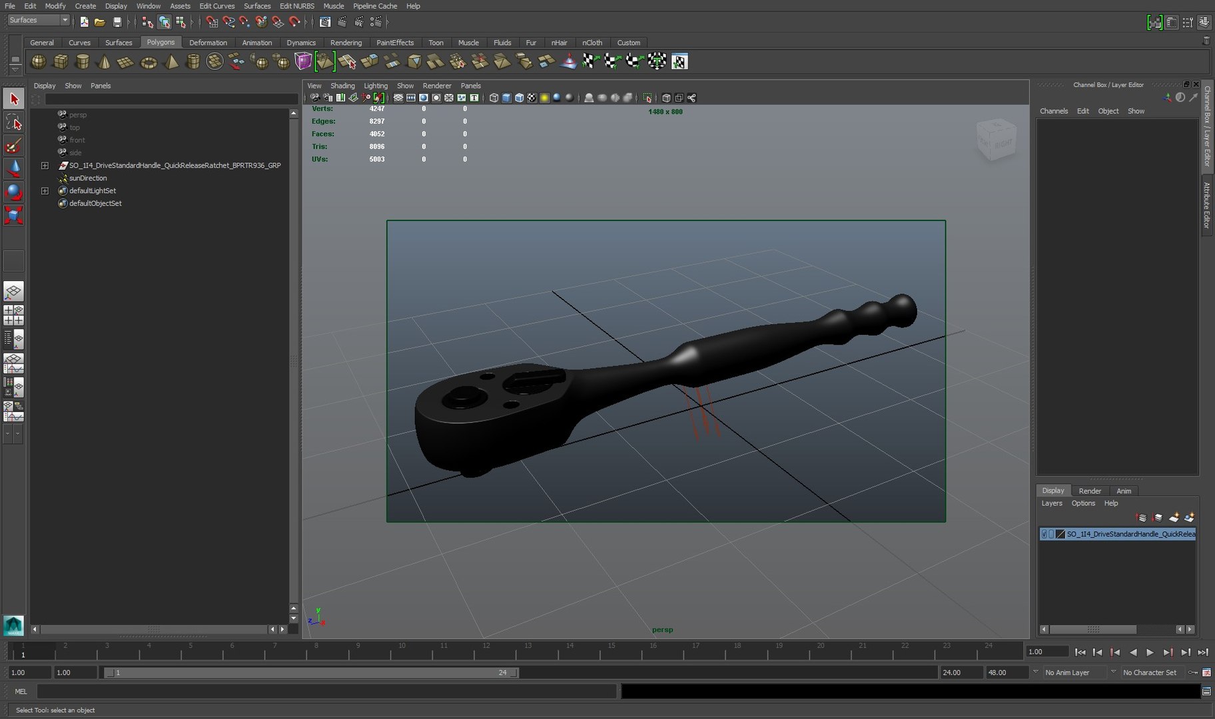Image resolution: width=1215 pixels, height=719 pixels.
Task: Activate the Move tool
Action: pos(14,168)
